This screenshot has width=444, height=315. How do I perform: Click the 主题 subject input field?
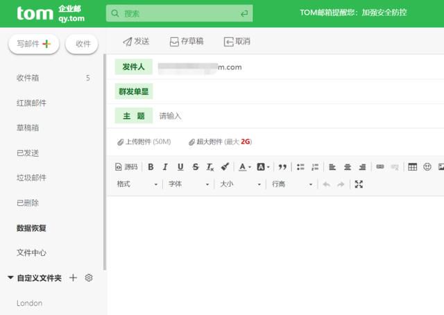tap(299, 116)
